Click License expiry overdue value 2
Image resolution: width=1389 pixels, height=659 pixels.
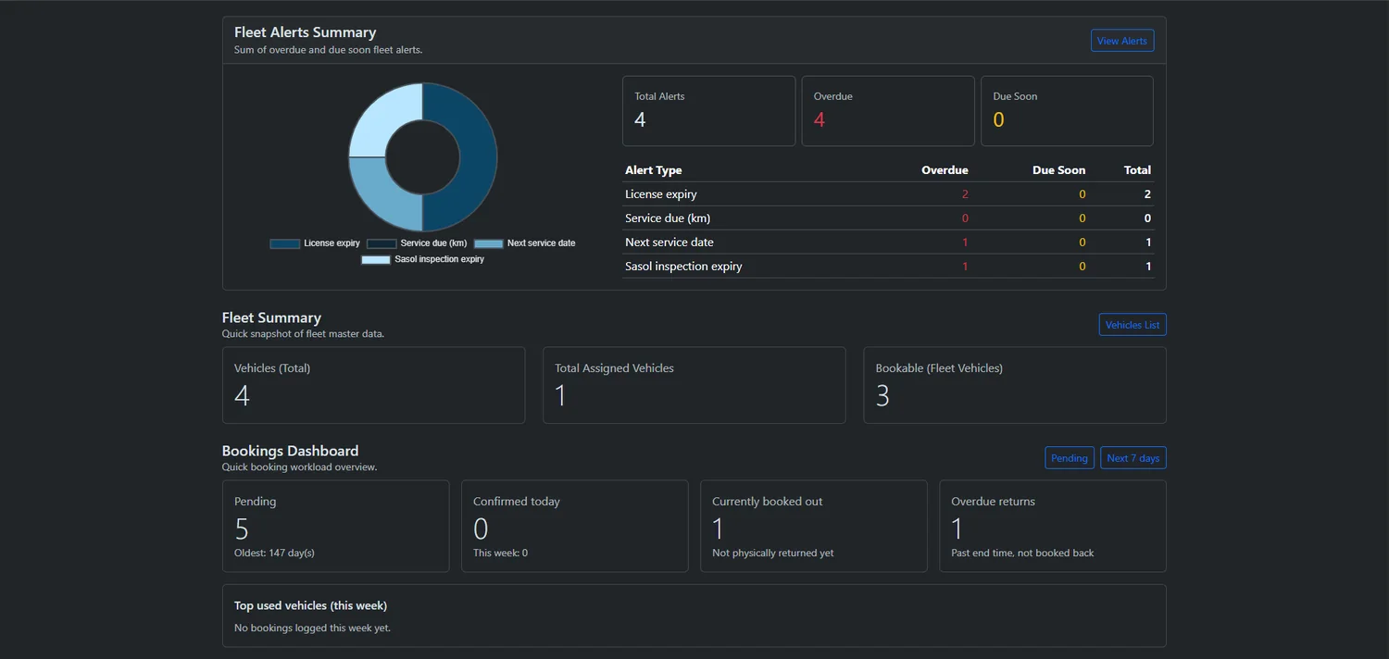pos(965,194)
